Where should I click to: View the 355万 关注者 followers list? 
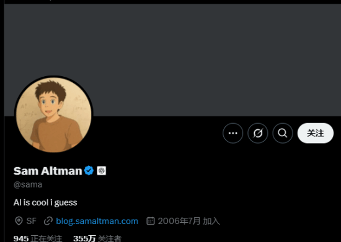pos(97,238)
